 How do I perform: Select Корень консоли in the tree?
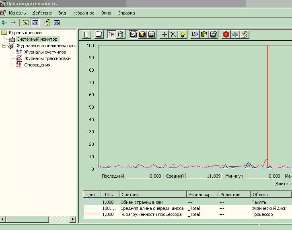pyautogui.click(x=25, y=33)
